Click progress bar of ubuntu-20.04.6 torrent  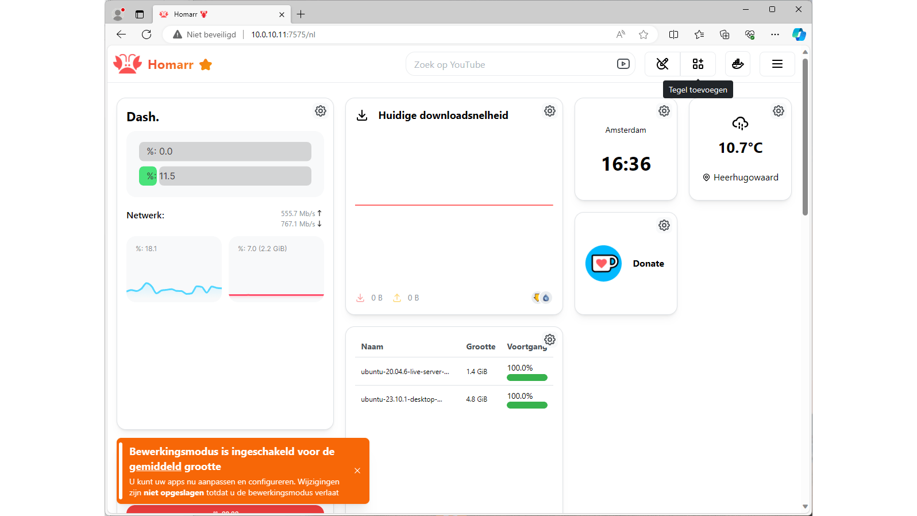tap(527, 378)
